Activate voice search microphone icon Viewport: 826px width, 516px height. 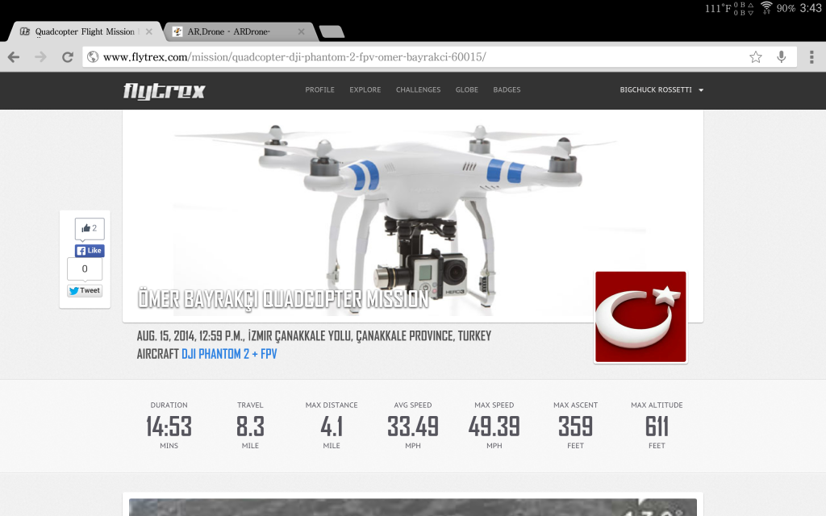(x=781, y=57)
